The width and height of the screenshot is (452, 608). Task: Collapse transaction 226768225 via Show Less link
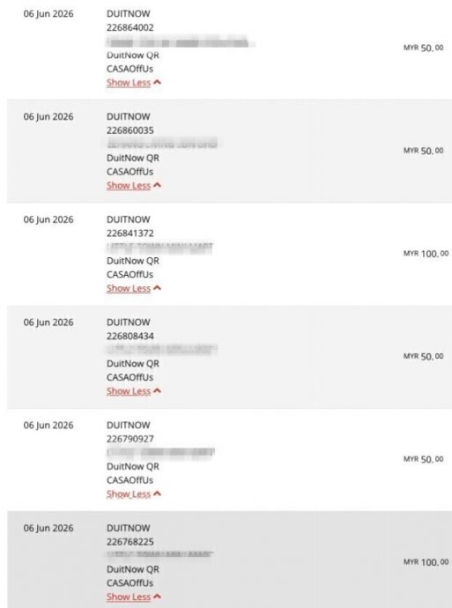tap(129, 597)
